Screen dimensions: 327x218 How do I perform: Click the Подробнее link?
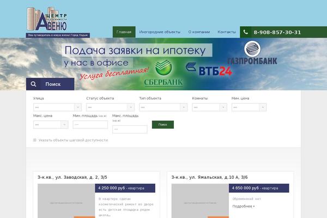click(x=244, y=207)
